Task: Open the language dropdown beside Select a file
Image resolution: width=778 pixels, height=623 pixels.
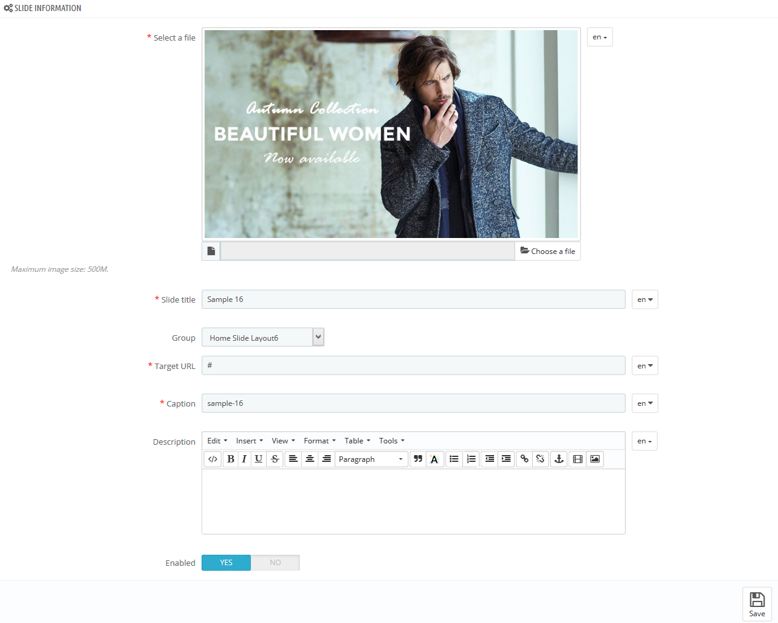Action: (600, 37)
